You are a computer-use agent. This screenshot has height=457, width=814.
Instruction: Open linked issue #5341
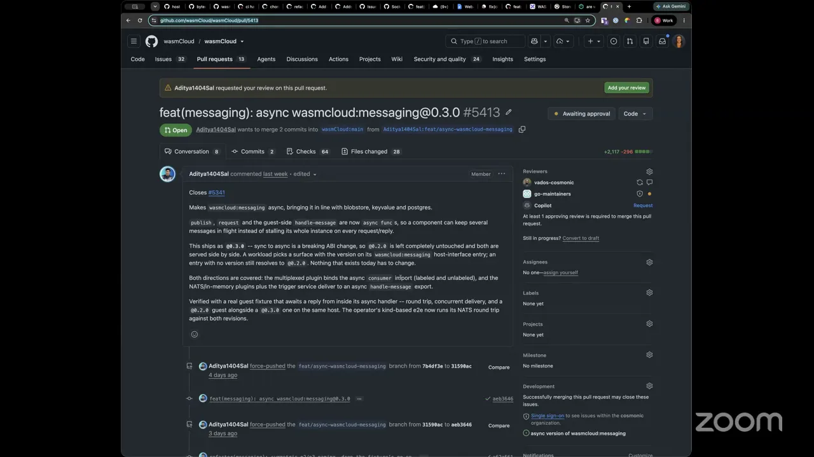tap(216, 192)
